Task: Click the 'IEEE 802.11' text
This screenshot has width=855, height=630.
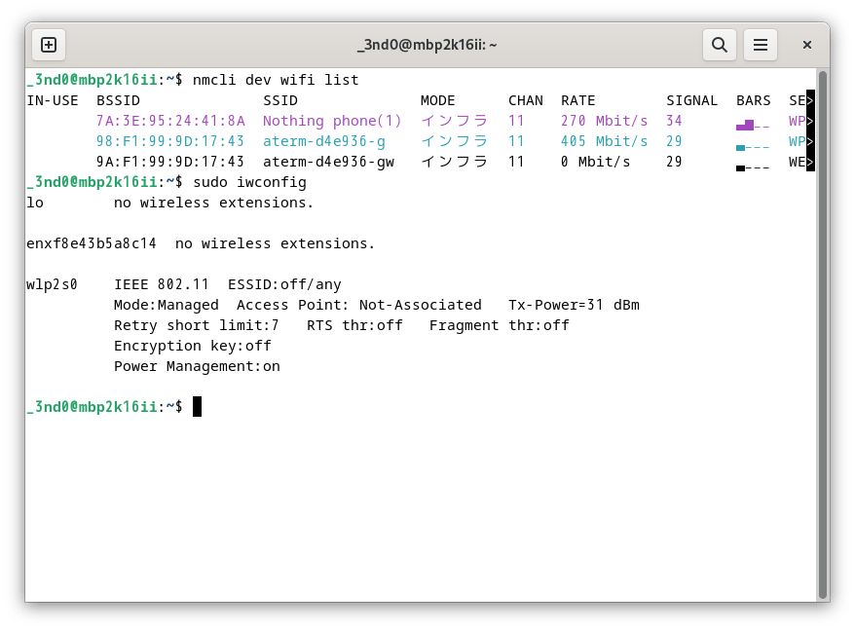Action: point(162,284)
